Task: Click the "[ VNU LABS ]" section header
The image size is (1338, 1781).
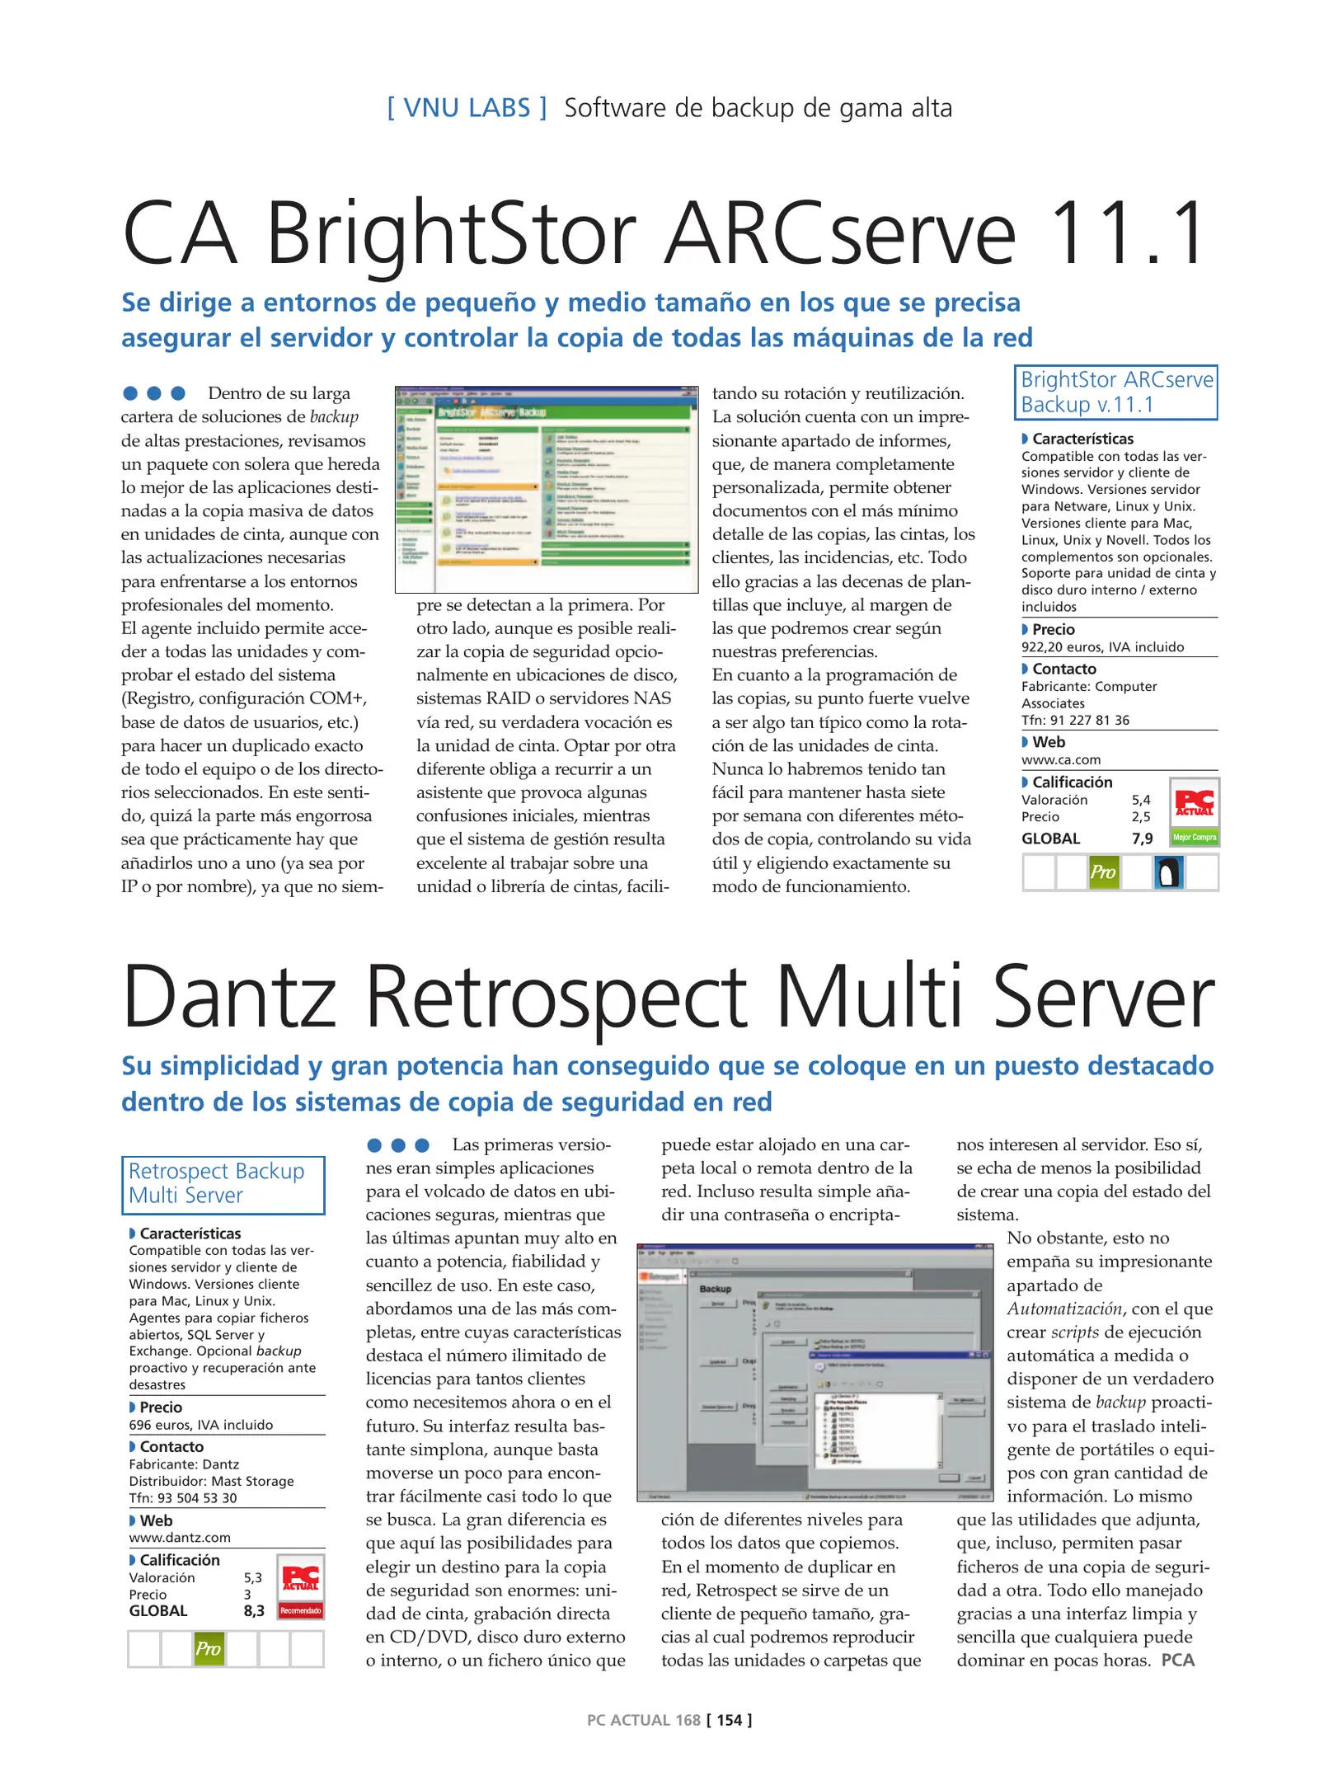Action: tap(467, 108)
